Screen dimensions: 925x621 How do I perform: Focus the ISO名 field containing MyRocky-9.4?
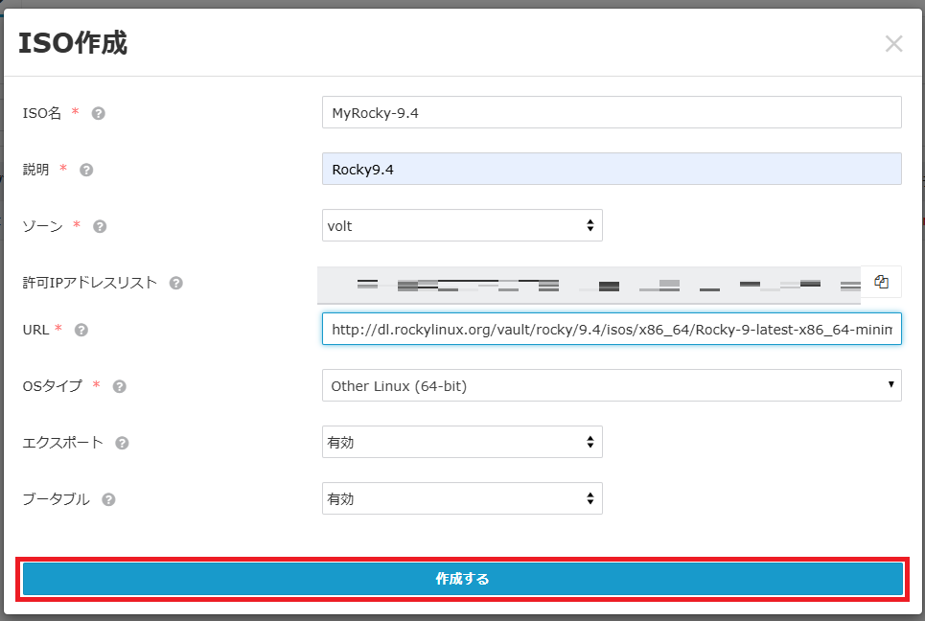tap(611, 113)
